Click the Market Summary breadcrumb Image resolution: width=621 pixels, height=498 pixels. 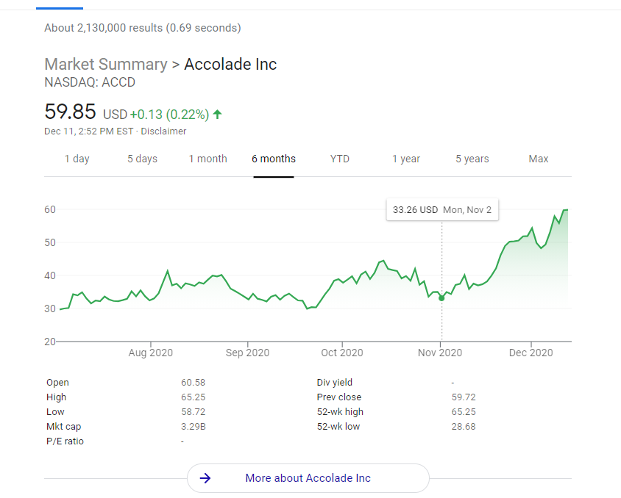[106, 64]
